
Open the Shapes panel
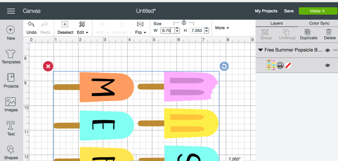coord(11,153)
